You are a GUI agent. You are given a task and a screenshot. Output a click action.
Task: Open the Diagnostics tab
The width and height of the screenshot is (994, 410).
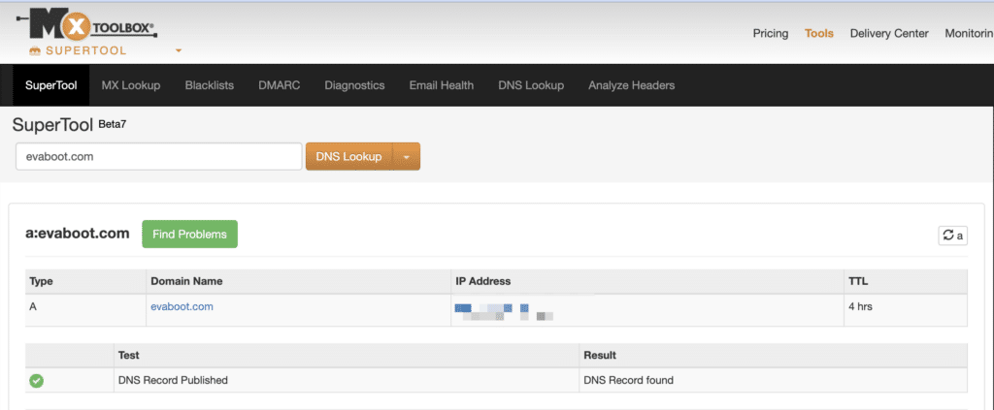tap(354, 85)
